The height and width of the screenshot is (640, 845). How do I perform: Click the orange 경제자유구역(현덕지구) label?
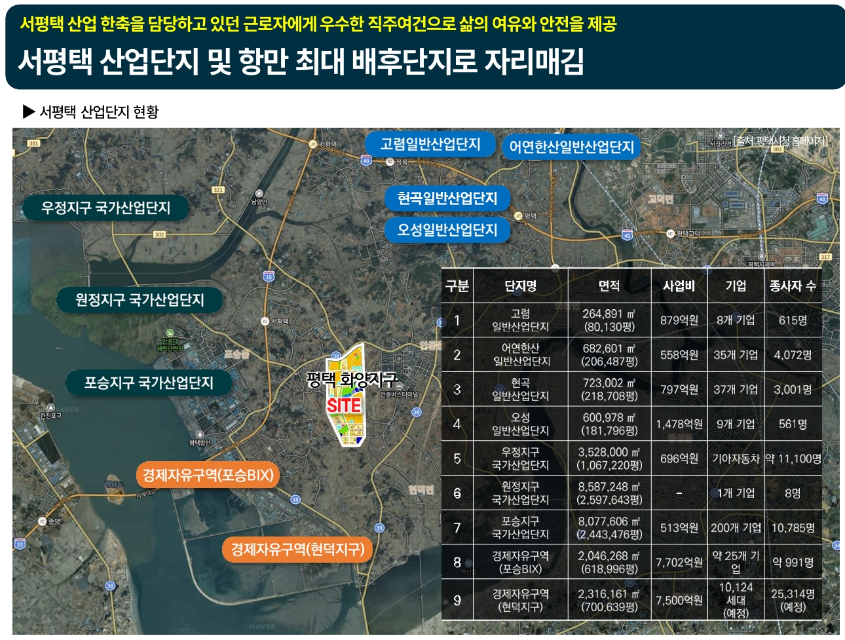(x=297, y=551)
